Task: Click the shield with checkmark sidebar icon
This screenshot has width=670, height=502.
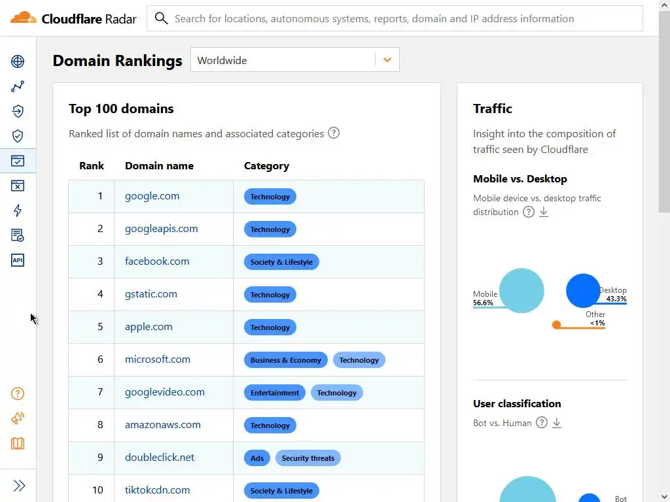Action: pos(18,136)
